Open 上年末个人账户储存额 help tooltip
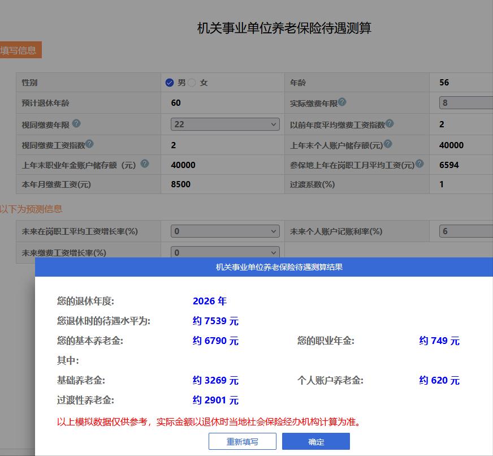Screen dimensions: 493x456 (388, 144)
